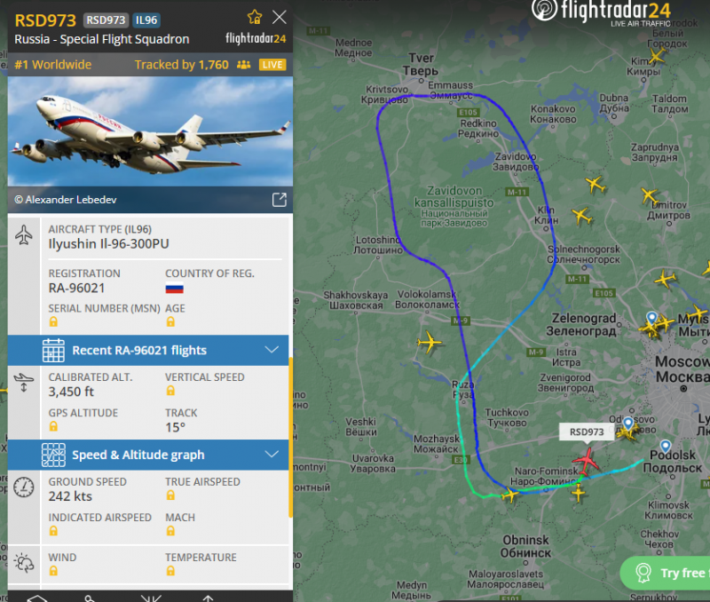Click the RSD973 map label
The image size is (710, 602).
[x=587, y=432]
